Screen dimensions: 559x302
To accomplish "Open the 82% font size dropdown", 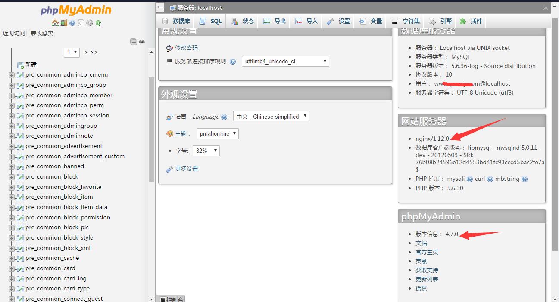I will (206, 151).
